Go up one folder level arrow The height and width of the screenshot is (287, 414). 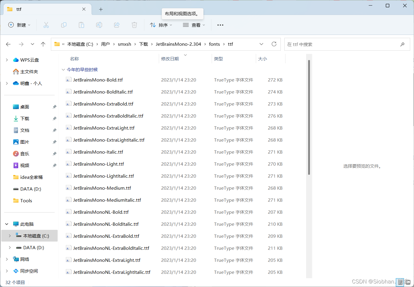click(43, 44)
